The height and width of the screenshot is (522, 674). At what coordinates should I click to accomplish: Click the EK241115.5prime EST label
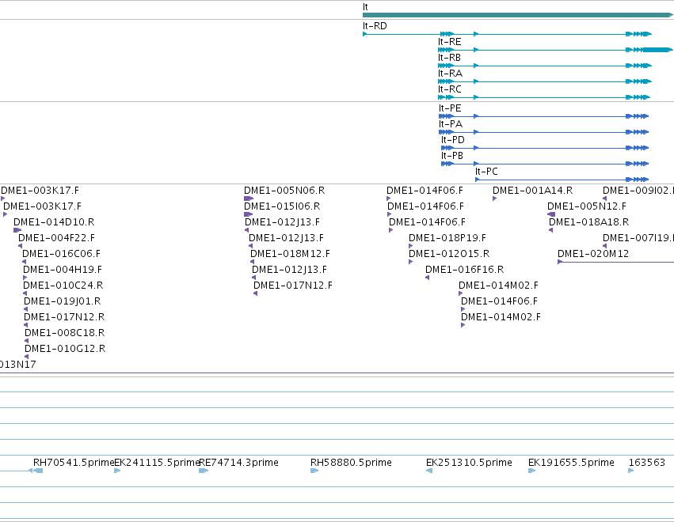point(158,463)
